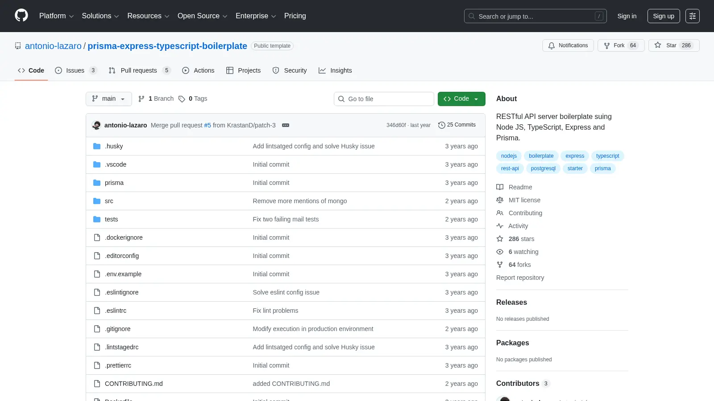Click the Notifications bell button
Image resolution: width=714 pixels, height=401 pixels.
(568, 45)
